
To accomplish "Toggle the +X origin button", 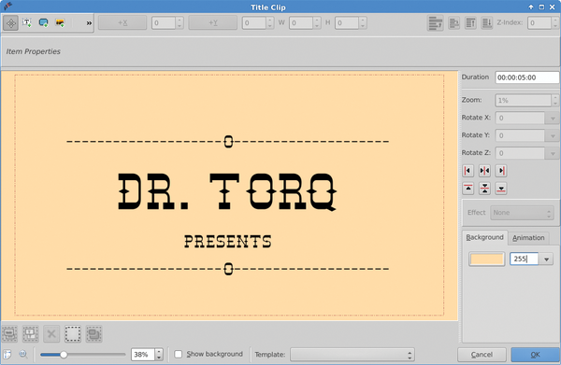I will click(x=122, y=22).
